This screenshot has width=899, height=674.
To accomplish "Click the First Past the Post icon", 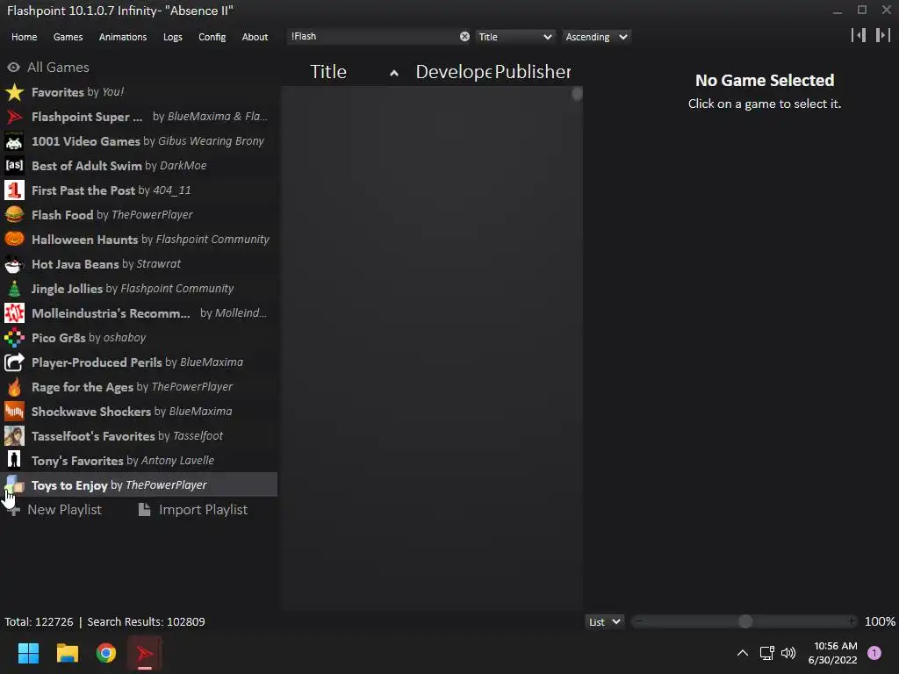I will (14, 190).
